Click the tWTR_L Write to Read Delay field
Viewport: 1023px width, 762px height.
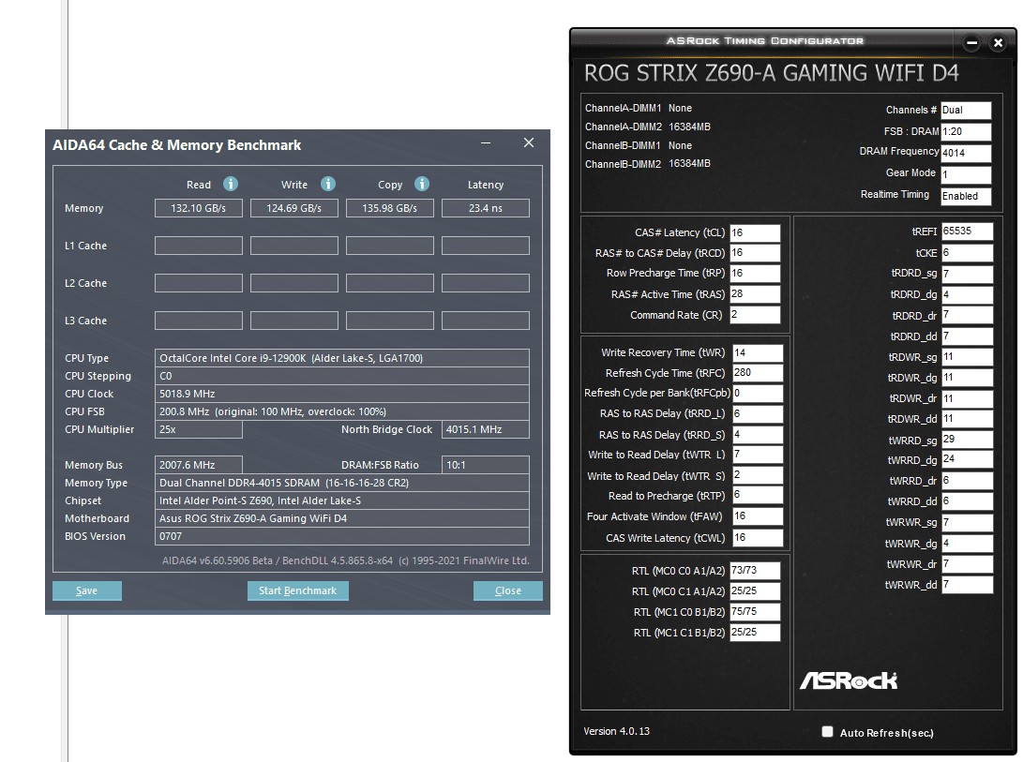tap(758, 455)
